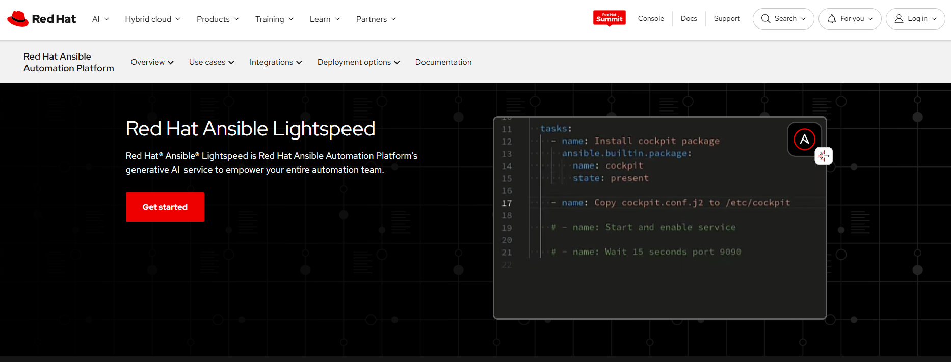The height and width of the screenshot is (362, 951).
Task: Open the Documentation tab
Action: pyautogui.click(x=443, y=62)
